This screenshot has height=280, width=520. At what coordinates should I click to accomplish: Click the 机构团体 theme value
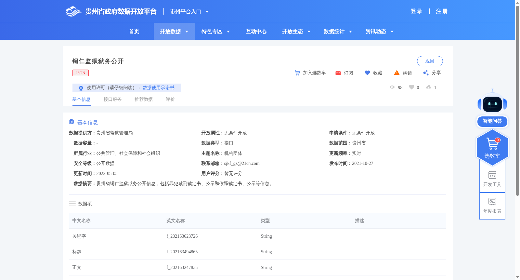click(233, 153)
